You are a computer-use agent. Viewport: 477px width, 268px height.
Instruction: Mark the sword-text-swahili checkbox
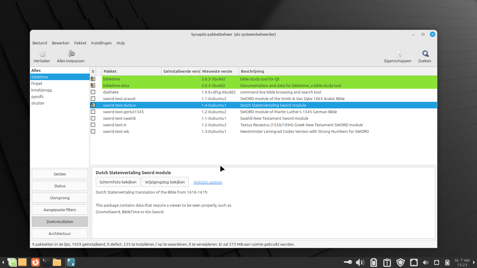[x=93, y=118]
